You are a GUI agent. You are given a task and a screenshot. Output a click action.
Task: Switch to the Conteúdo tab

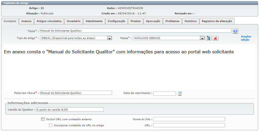(x=10, y=21)
